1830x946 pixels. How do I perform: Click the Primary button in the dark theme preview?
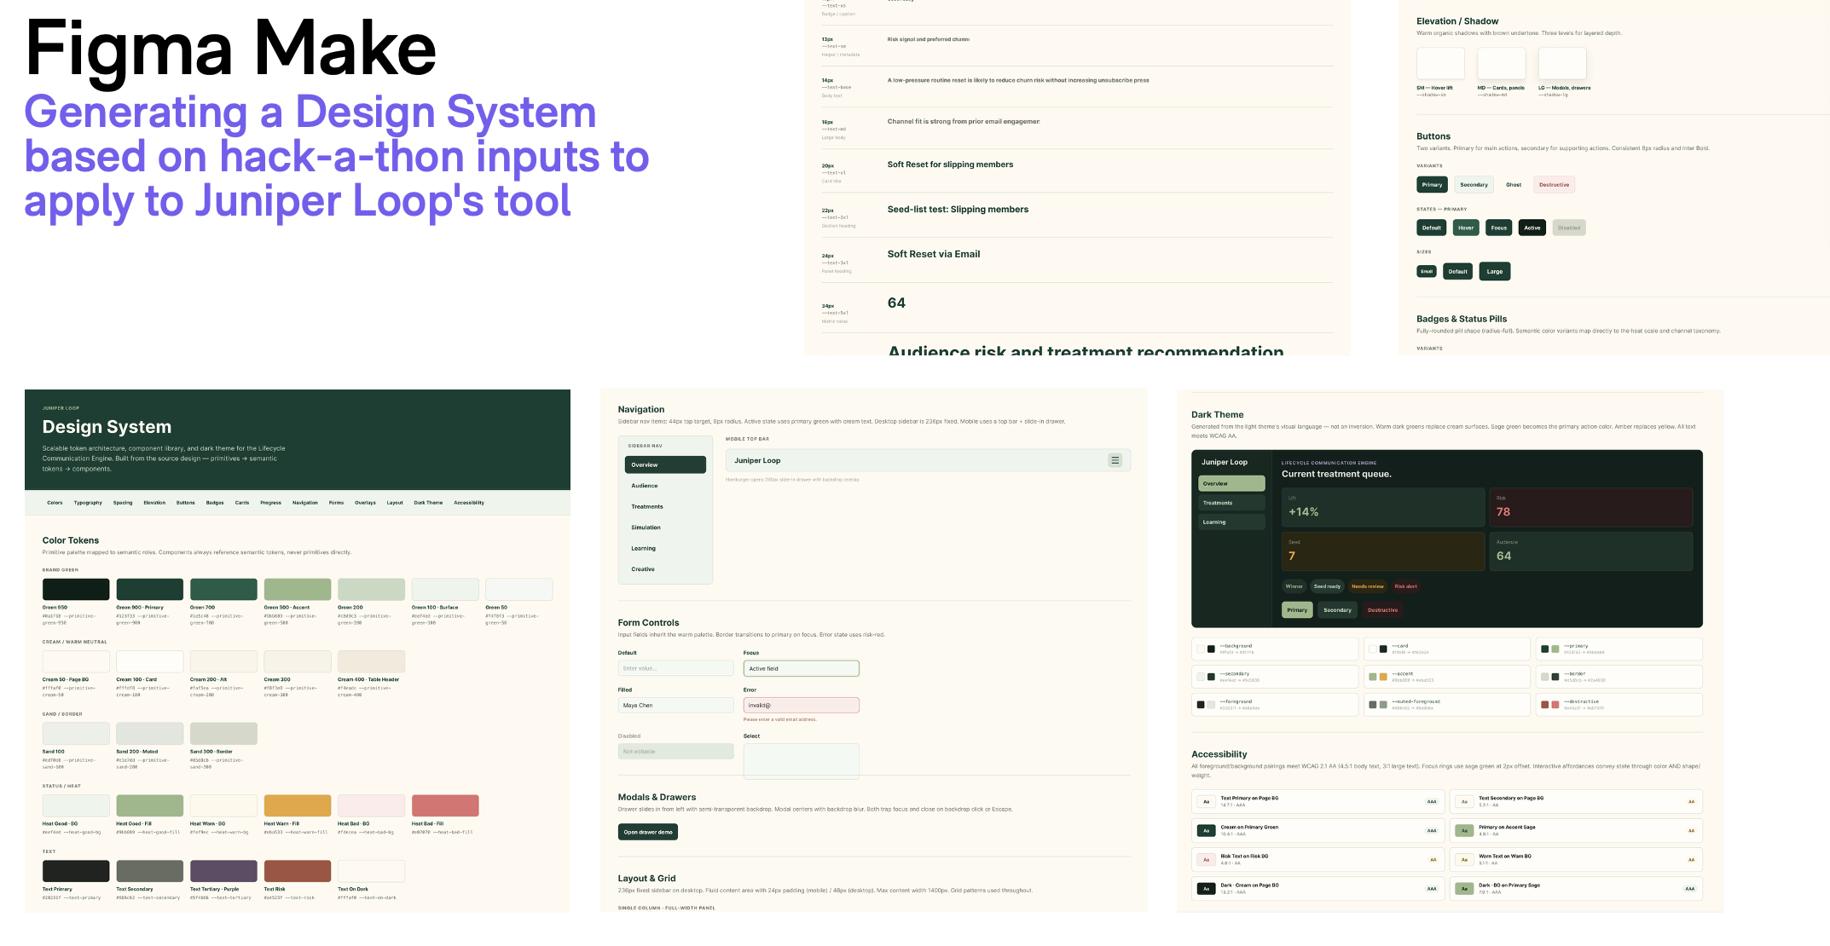(1297, 610)
